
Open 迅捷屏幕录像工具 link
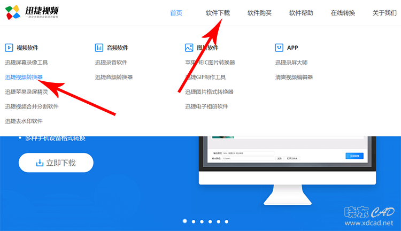(x=26, y=63)
